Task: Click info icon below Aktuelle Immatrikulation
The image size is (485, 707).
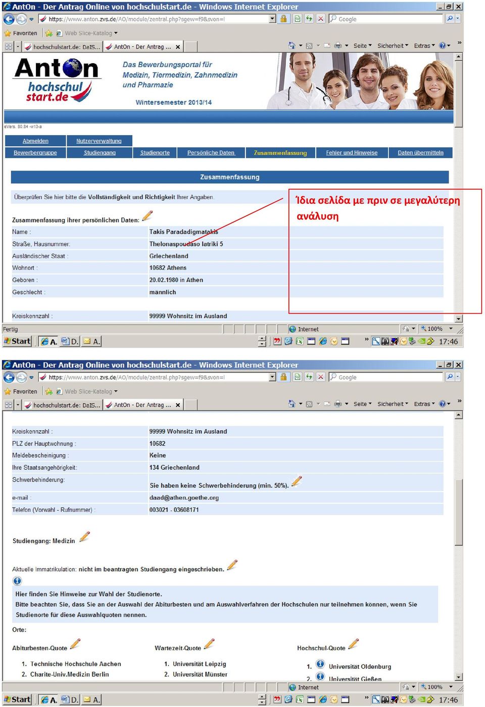Action: pos(17,581)
